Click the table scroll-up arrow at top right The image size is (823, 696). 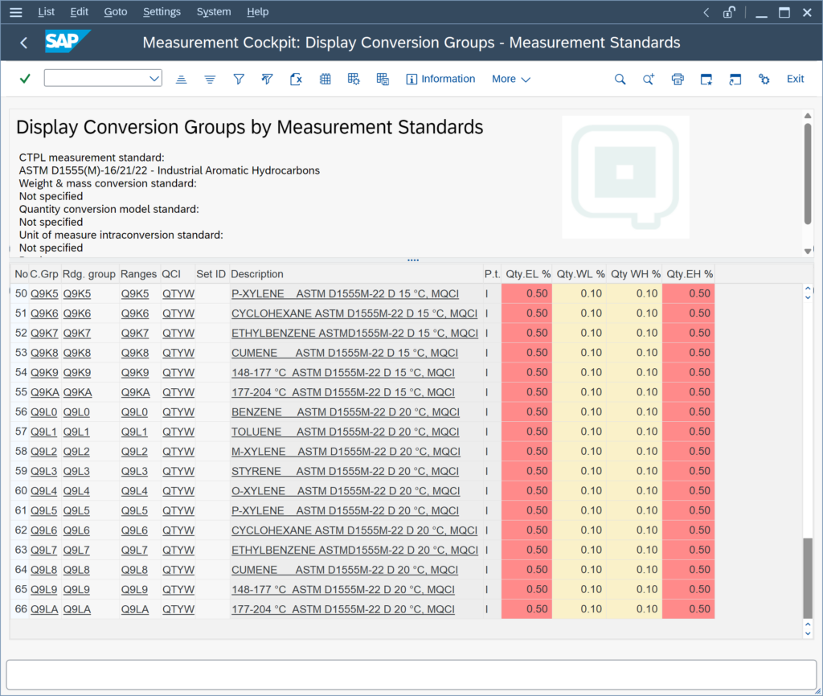coord(808,289)
